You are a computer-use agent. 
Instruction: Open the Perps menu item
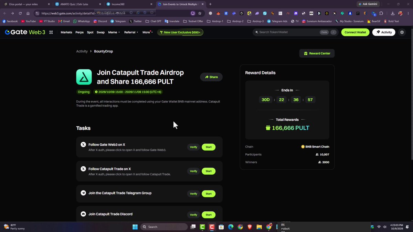[x=80, y=32]
